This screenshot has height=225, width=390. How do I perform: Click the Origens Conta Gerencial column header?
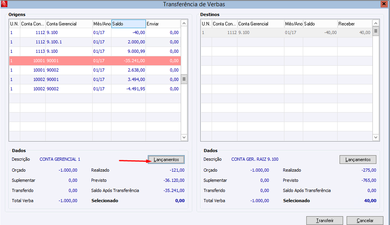(69, 24)
